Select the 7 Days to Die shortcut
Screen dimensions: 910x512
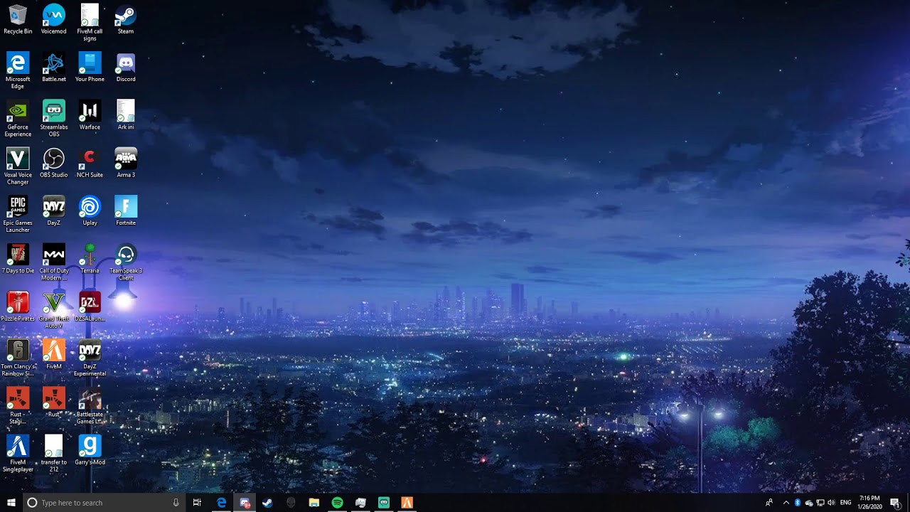click(x=18, y=258)
